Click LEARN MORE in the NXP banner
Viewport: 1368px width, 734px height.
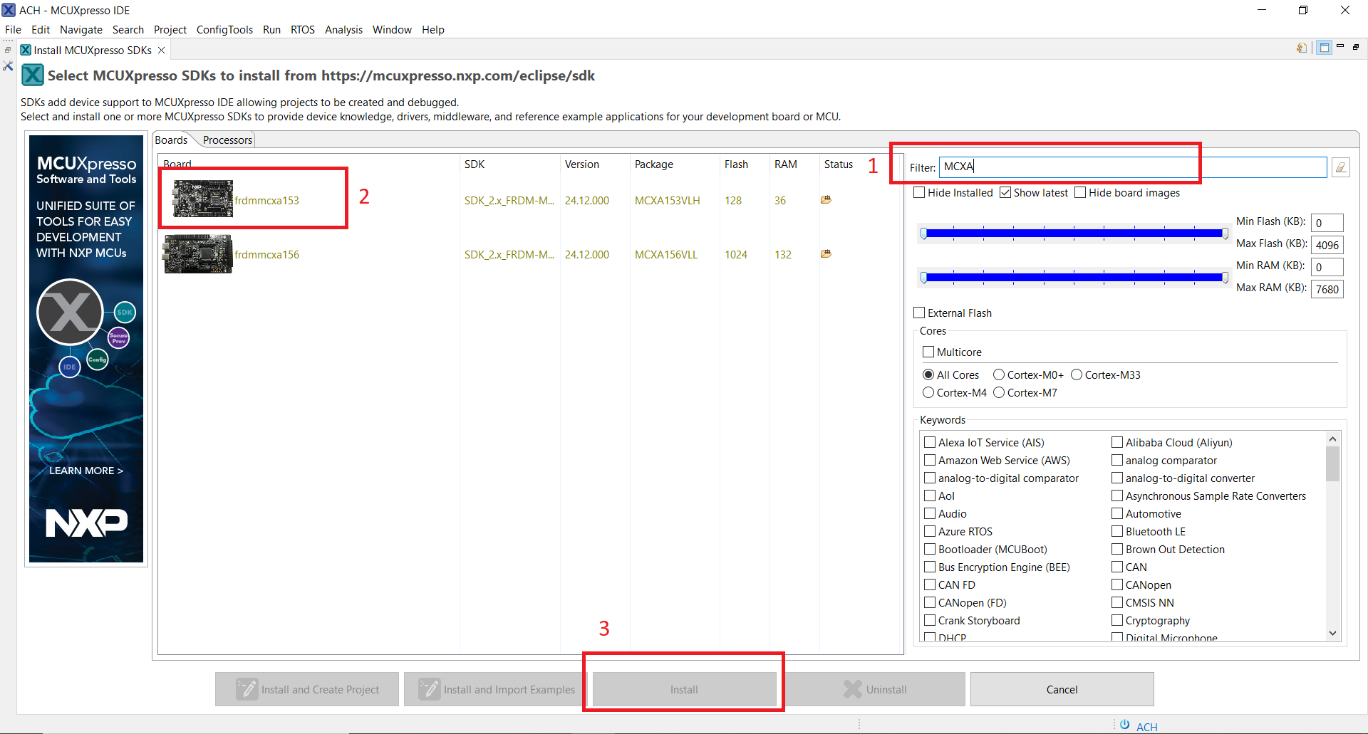[85, 471]
